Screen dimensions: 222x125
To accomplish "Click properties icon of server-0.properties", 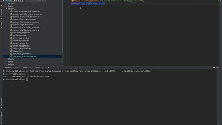I will [x=11, y=41].
